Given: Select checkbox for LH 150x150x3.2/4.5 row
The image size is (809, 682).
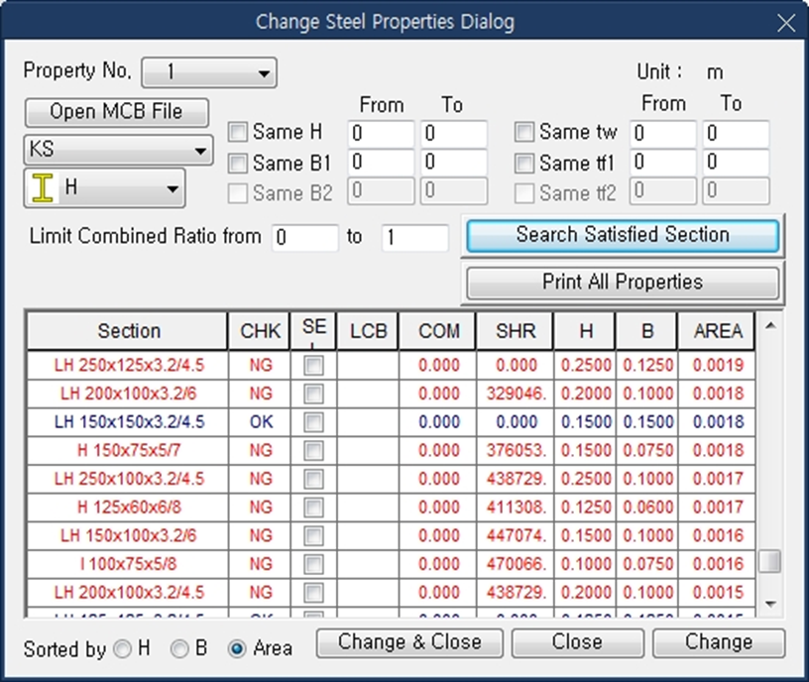Looking at the screenshot, I should [x=313, y=422].
